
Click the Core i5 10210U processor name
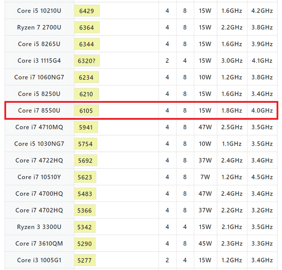[39, 11]
